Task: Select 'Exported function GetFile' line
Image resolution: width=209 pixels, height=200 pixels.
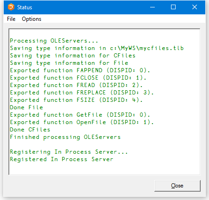Action: [80, 115]
